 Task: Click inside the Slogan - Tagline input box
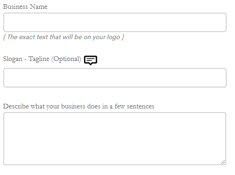coord(115,78)
